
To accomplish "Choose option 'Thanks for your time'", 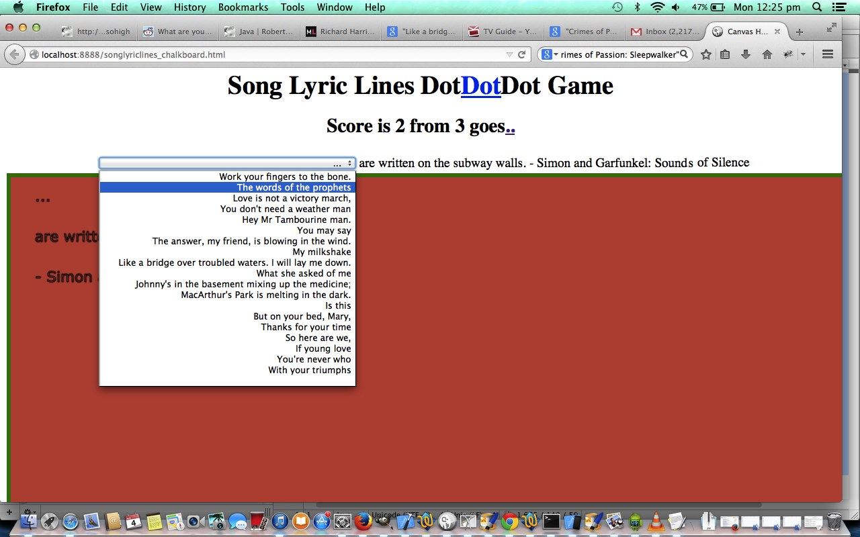I will point(227,327).
